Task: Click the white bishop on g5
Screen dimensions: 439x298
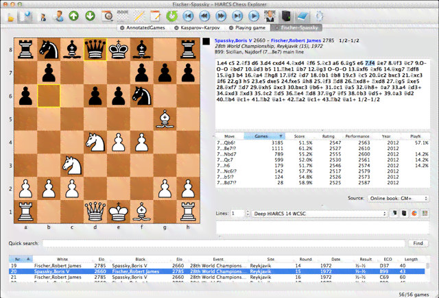Action: [165, 119]
